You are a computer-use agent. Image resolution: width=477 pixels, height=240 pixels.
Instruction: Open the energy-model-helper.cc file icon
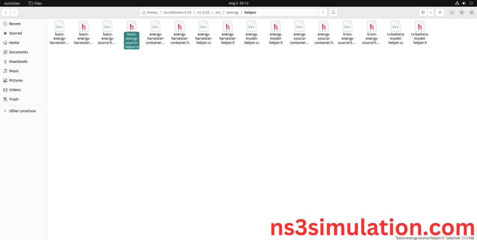point(251,27)
